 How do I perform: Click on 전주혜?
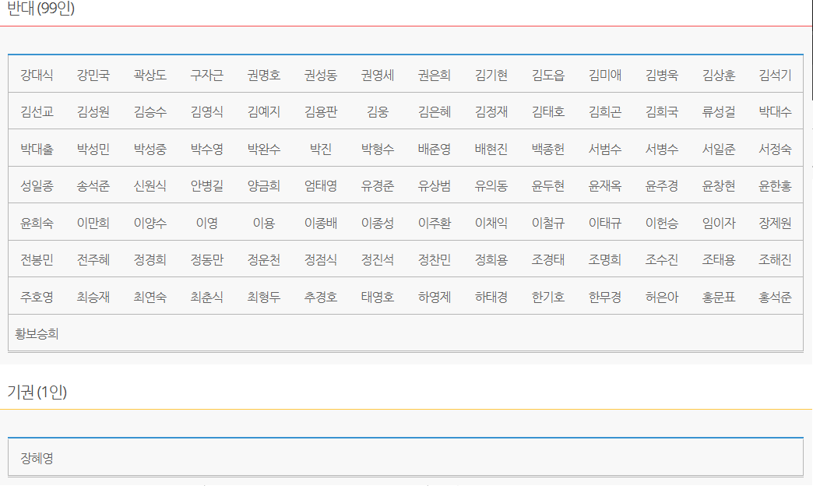93,260
